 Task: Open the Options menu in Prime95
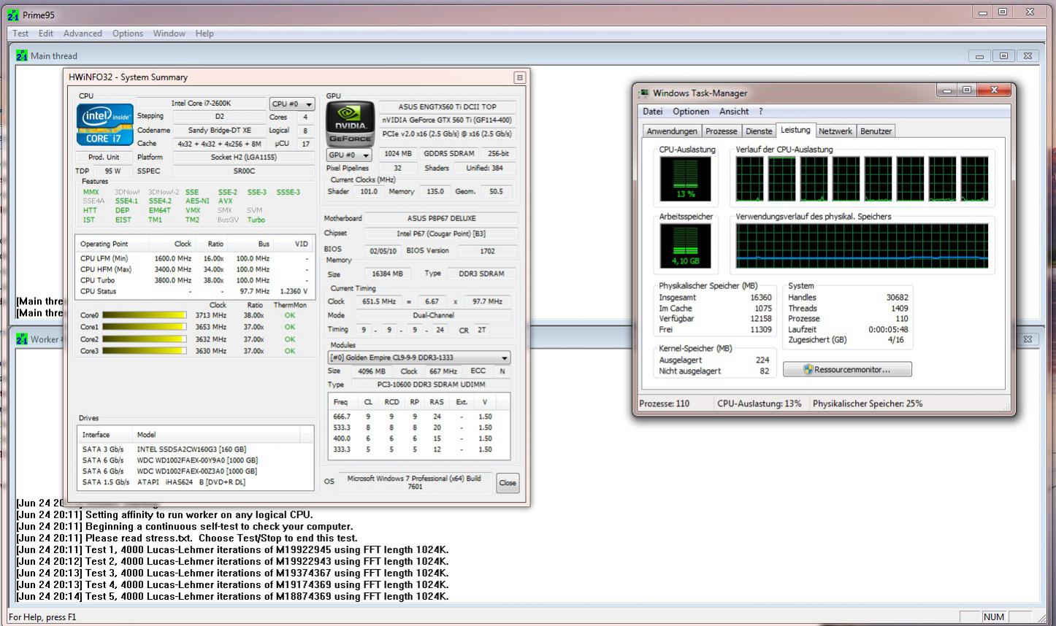click(x=128, y=34)
